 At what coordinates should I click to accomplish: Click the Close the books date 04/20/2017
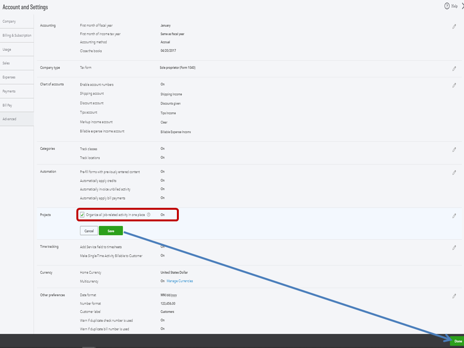click(x=168, y=51)
